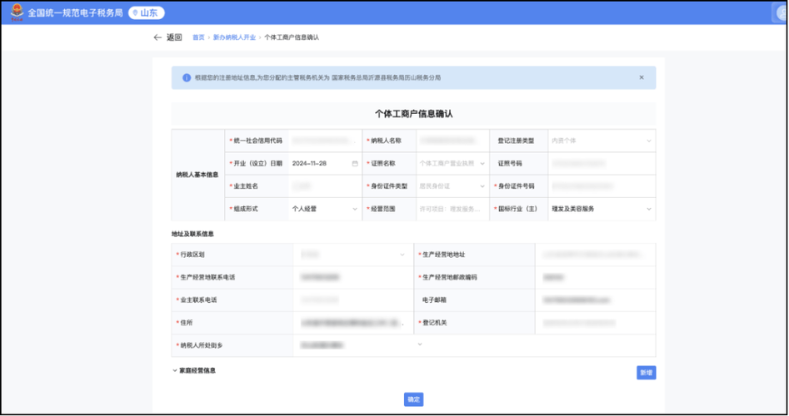The image size is (789, 416).
Task: Click the 个体工商户信息确认 heading
Action: coord(413,114)
